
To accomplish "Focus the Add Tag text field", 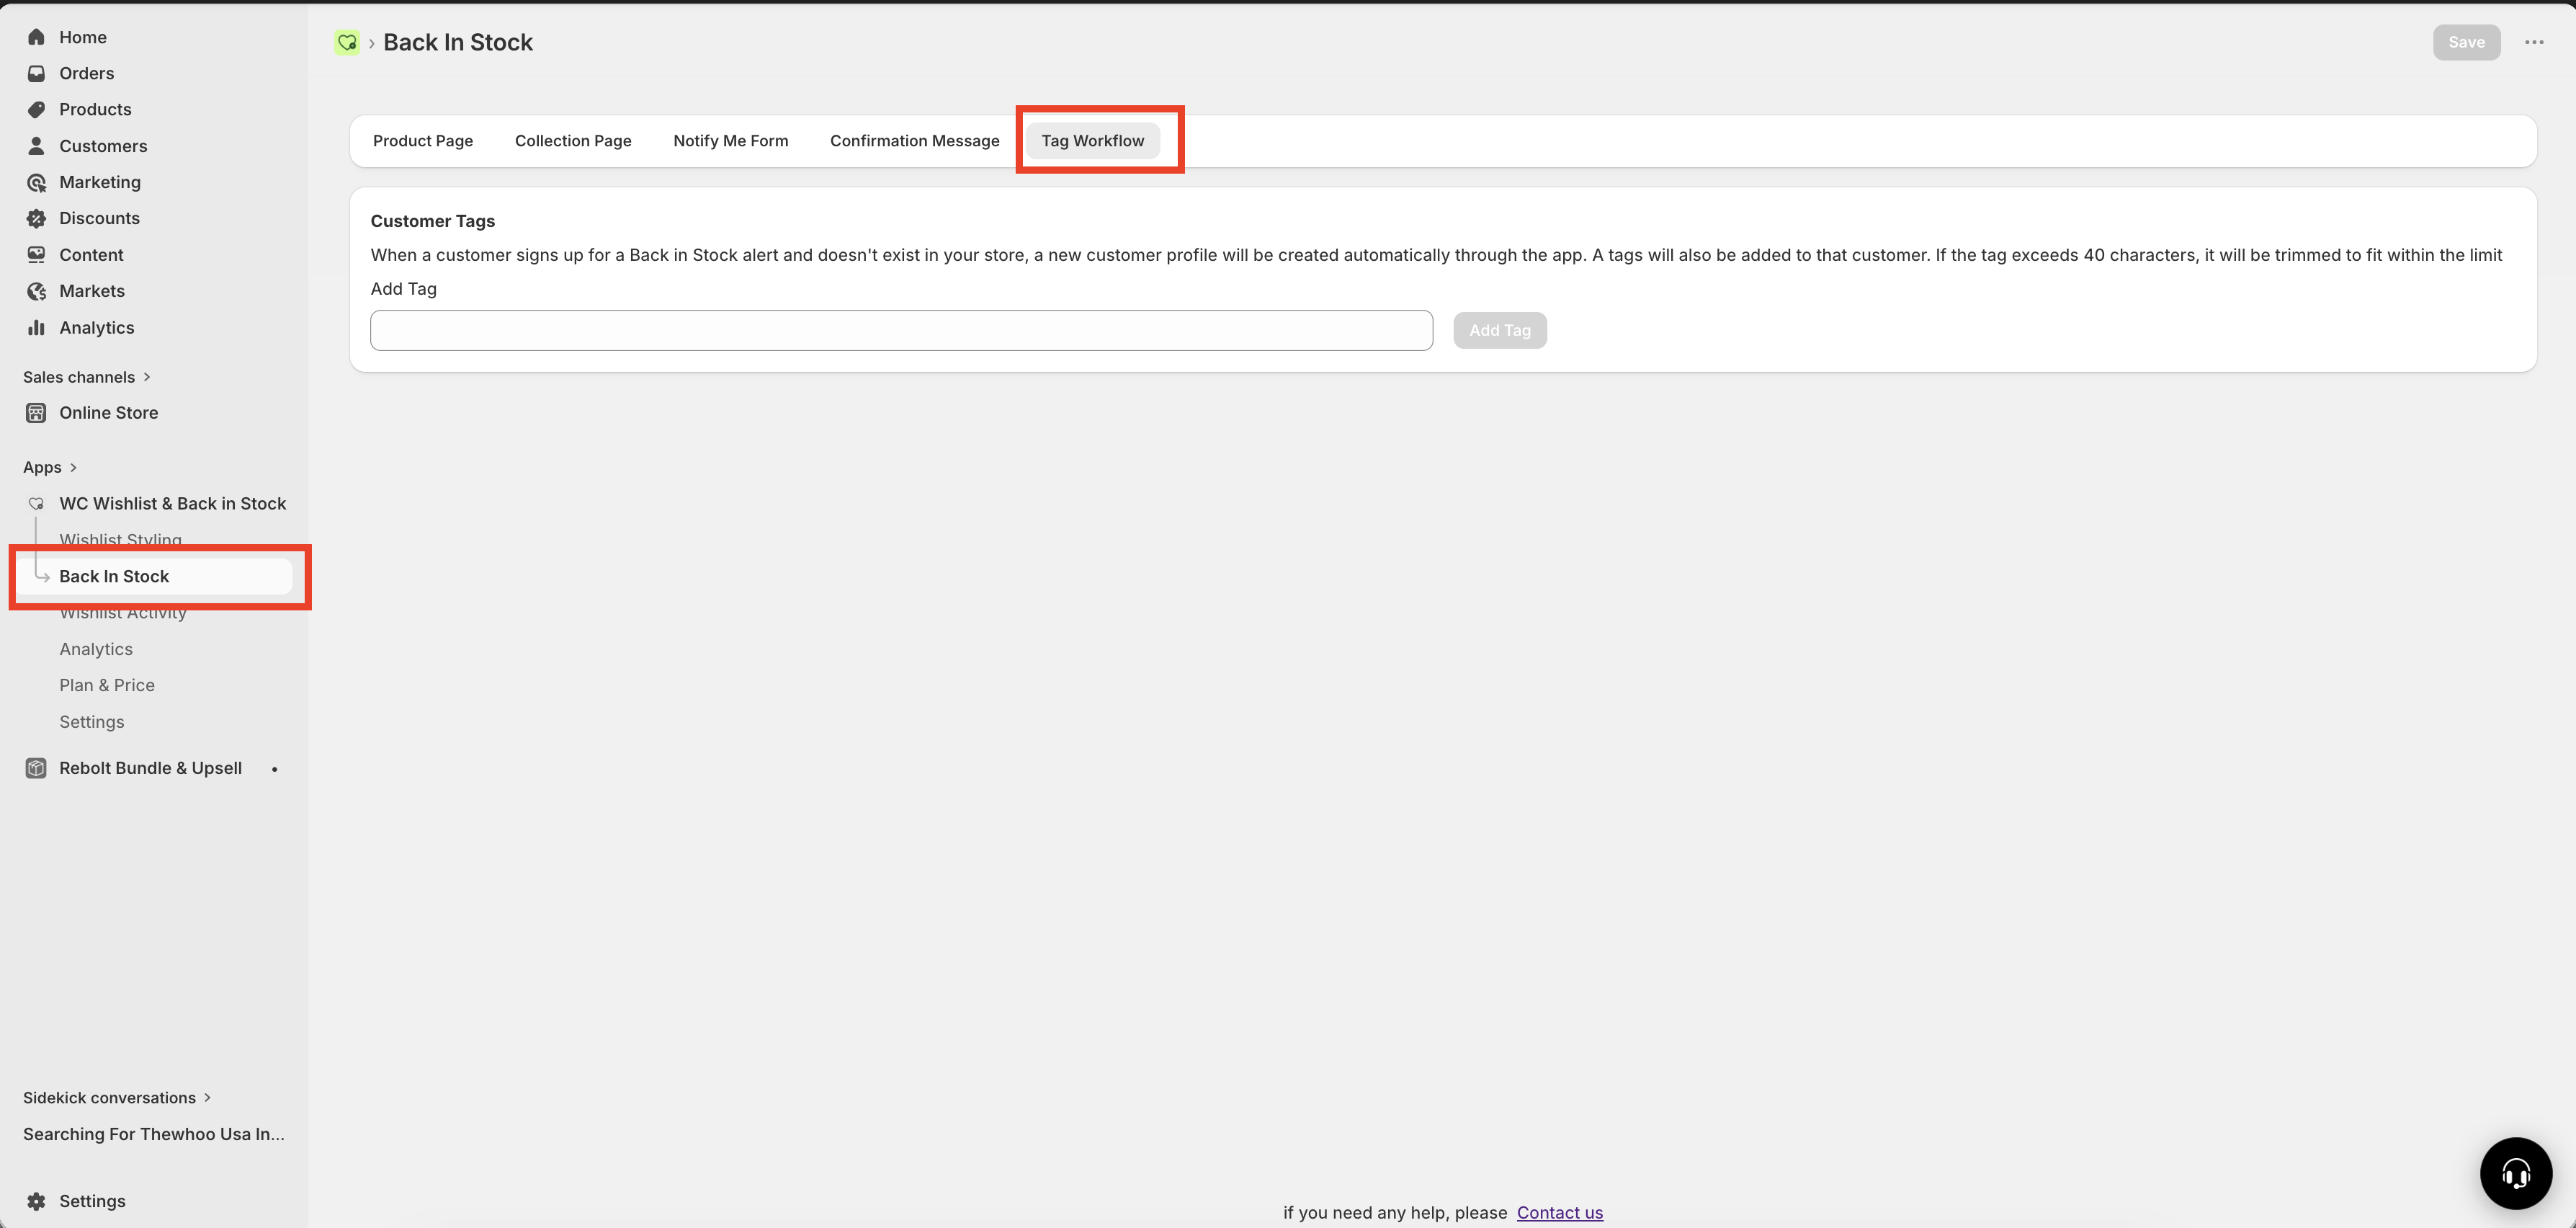I will 901,330.
